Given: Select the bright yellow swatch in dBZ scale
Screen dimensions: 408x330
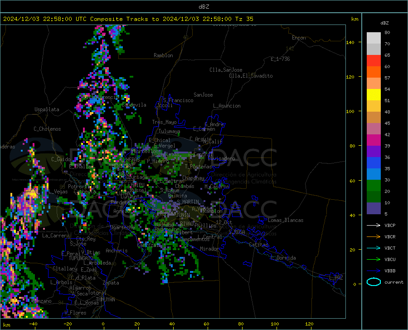Looking at the screenshot, I should coord(374,95).
